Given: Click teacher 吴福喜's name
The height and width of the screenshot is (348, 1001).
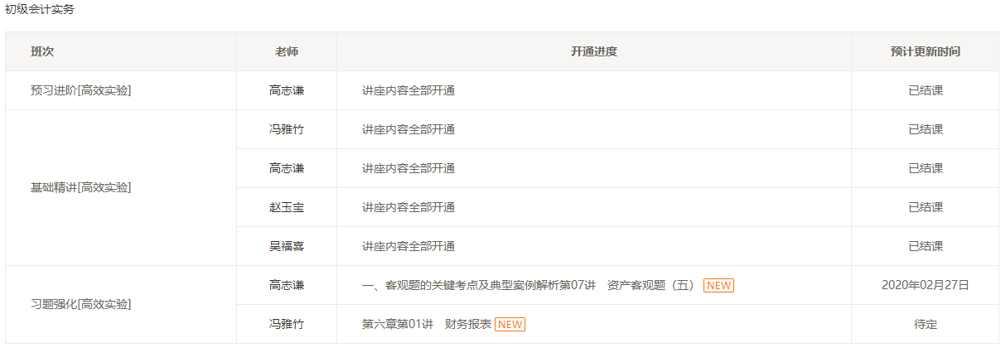Looking at the screenshot, I should click(x=287, y=246).
